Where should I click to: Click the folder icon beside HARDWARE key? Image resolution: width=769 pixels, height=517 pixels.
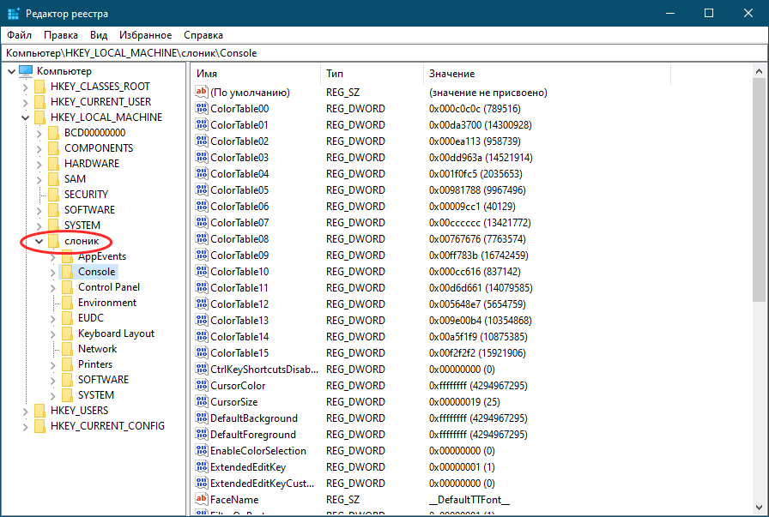point(54,164)
